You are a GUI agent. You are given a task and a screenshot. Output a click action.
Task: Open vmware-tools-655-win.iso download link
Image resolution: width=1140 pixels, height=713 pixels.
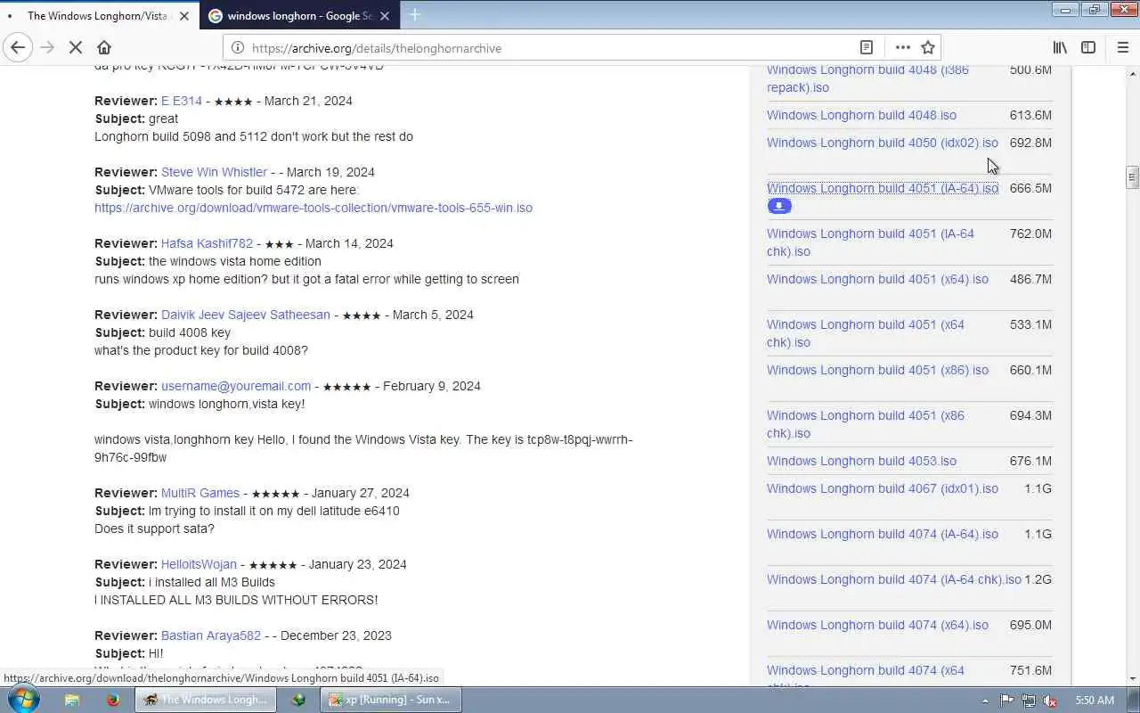313,208
